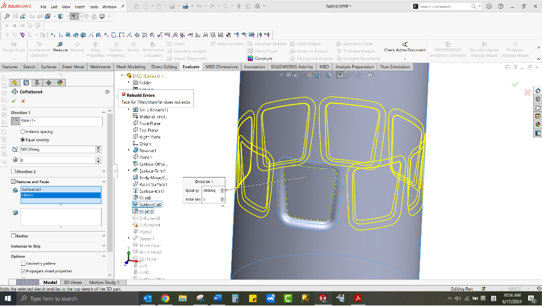Expand the Revolve1 tree node
Image resolution: width=542 pixels, height=306 pixels.
point(129,151)
